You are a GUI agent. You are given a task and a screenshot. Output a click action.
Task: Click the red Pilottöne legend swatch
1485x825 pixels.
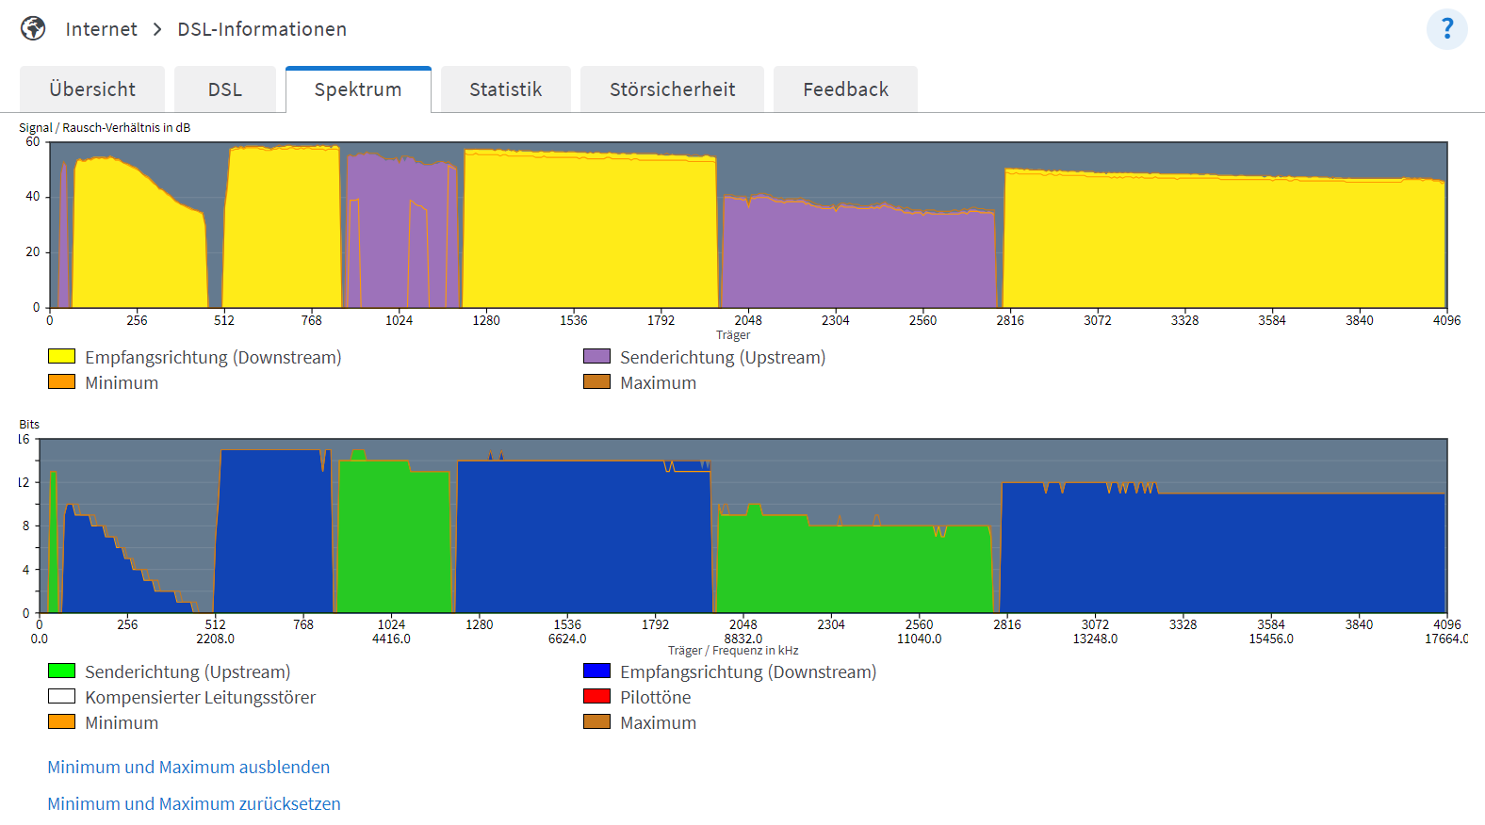pos(596,696)
